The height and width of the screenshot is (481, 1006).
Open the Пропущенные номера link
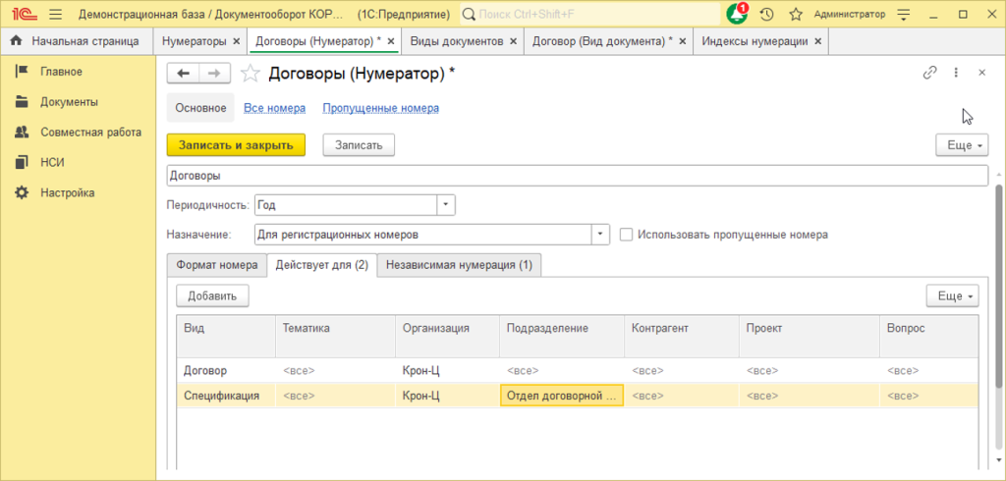[x=380, y=108]
